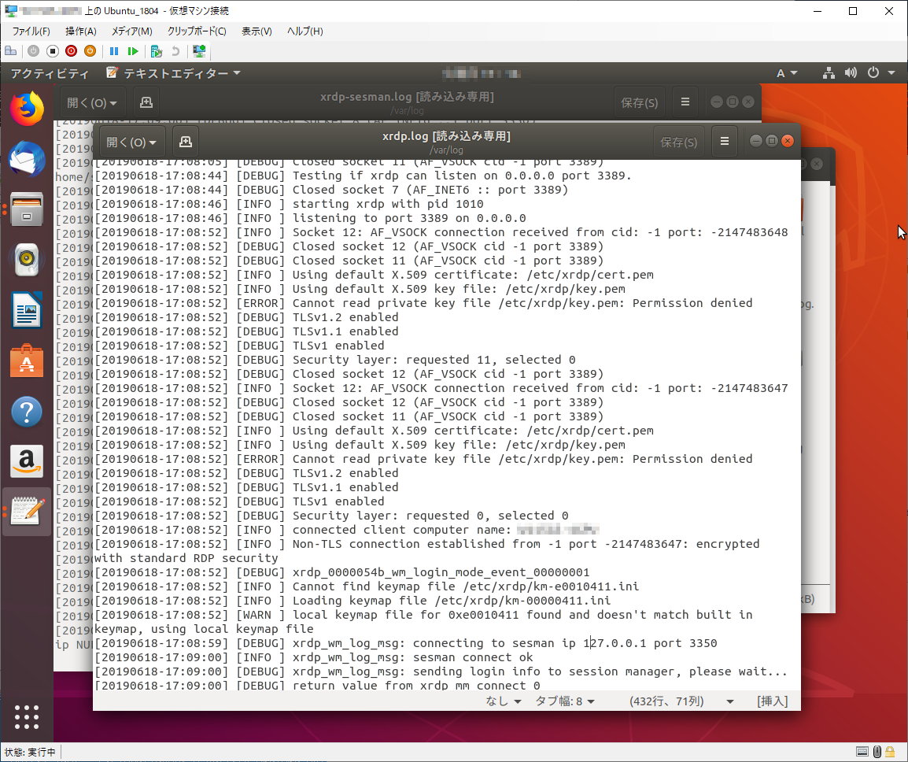Click the Start (power on) toolbar icon
Image resolution: width=908 pixels, height=762 pixels.
click(x=34, y=52)
